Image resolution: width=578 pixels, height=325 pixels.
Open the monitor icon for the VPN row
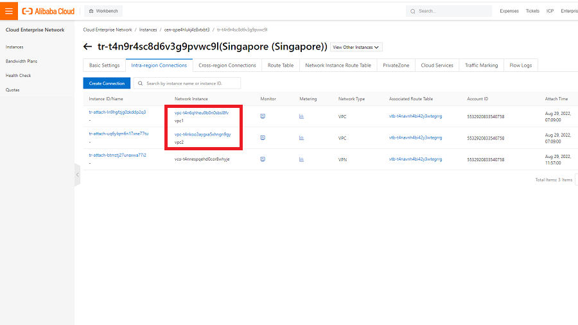263,159
